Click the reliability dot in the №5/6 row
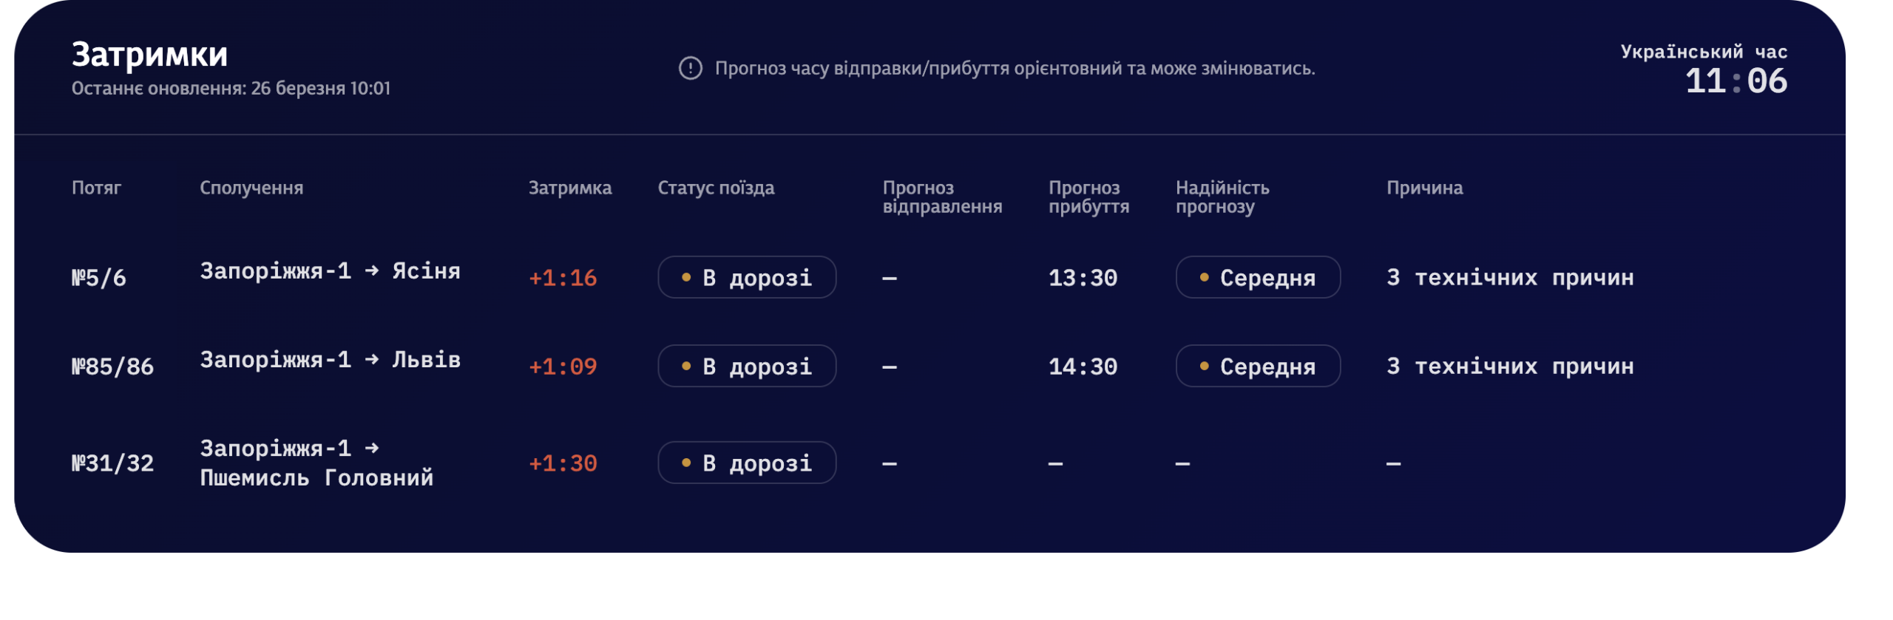Viewport: 1893px width, 620px height. tap(1204, 278)
